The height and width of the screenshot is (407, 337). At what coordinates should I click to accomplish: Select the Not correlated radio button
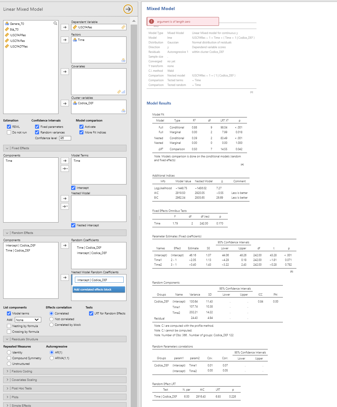51,319
